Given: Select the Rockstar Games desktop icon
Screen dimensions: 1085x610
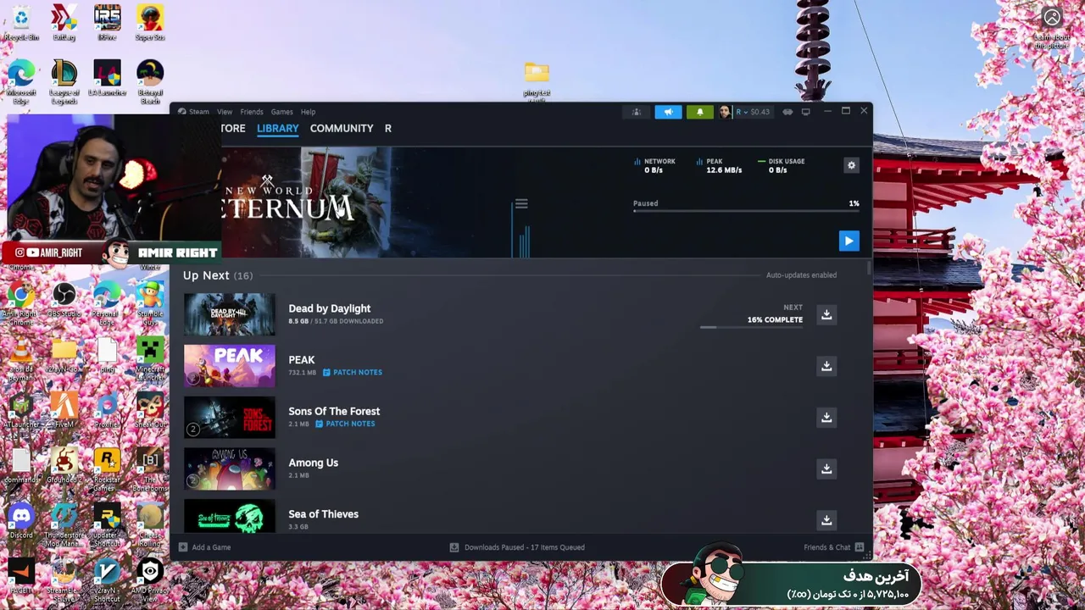Looking at the screenshot, I should (x=107, y=470).
